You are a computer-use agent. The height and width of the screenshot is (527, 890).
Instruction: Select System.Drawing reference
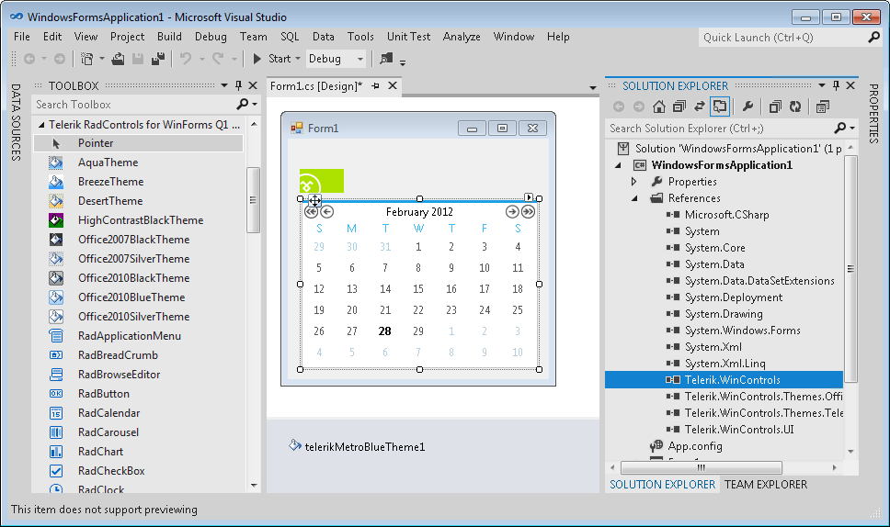[724, 314]
